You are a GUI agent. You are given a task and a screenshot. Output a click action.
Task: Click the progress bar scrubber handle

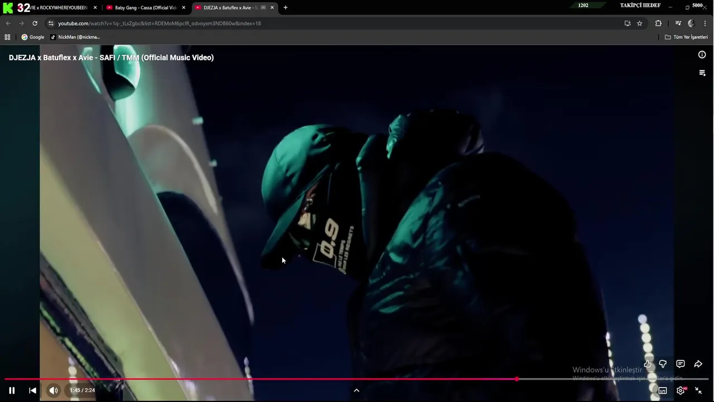[517, 379]
